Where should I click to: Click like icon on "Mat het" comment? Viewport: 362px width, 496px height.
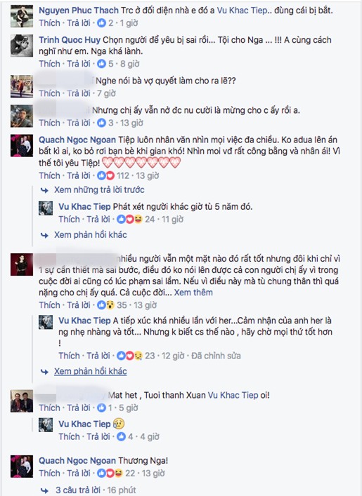[101, 408]
